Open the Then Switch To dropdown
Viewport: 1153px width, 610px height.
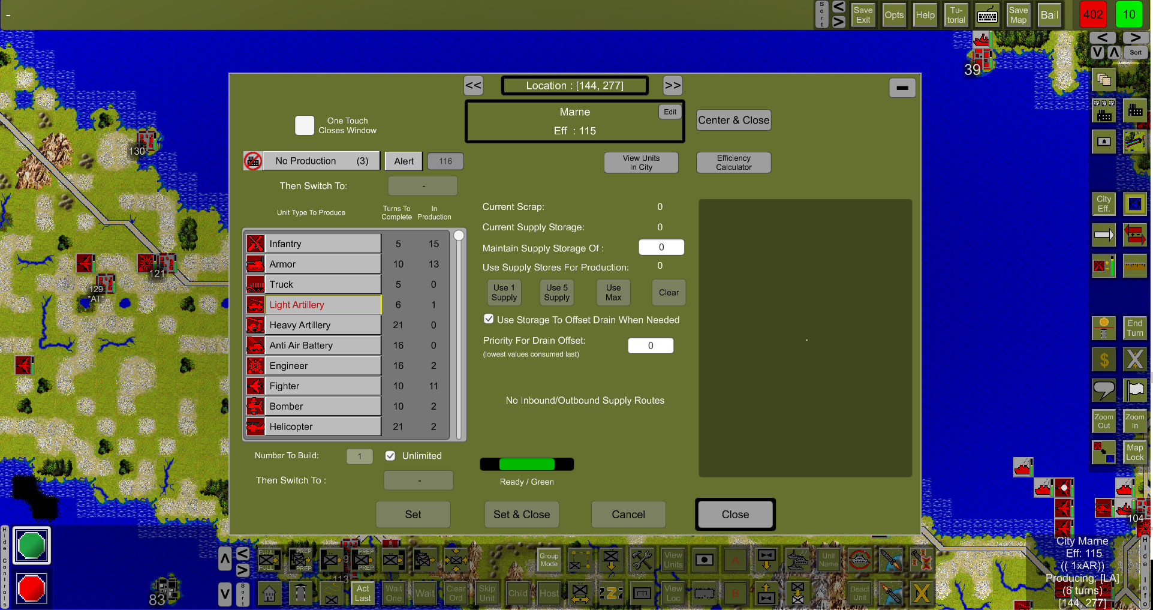[422, 185]
